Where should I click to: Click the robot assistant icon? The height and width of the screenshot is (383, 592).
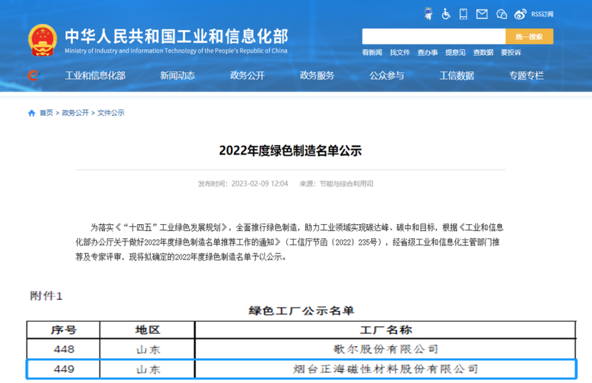pyautogui.click(x=428, y=14)
